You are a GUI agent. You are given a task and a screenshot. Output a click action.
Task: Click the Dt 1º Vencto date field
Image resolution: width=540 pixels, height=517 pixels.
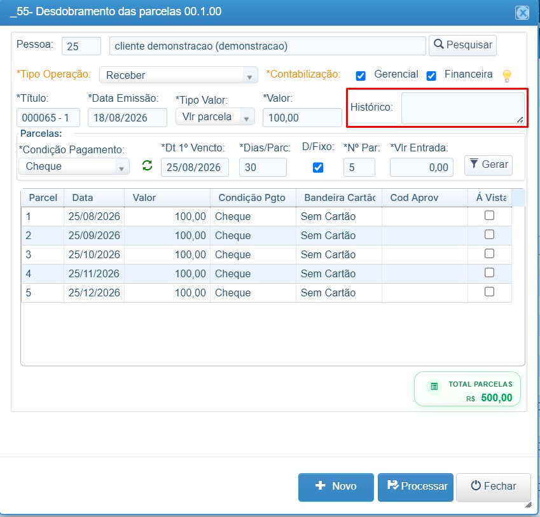click(195, 167)
